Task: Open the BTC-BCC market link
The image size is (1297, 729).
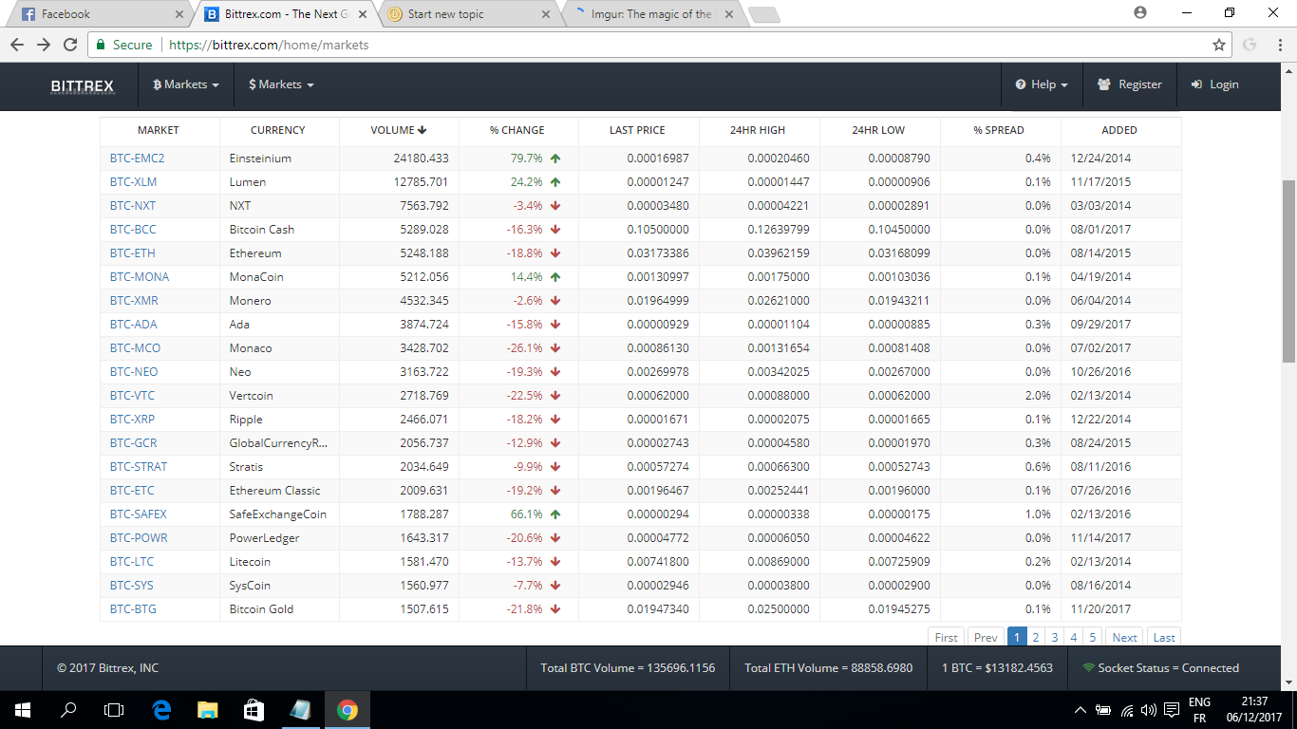Action: (x=133, y=230)
